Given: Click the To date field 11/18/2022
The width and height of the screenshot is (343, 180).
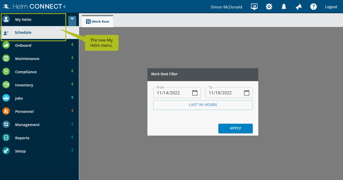Looking at the screenshot, I should click(x=229, y=93).
